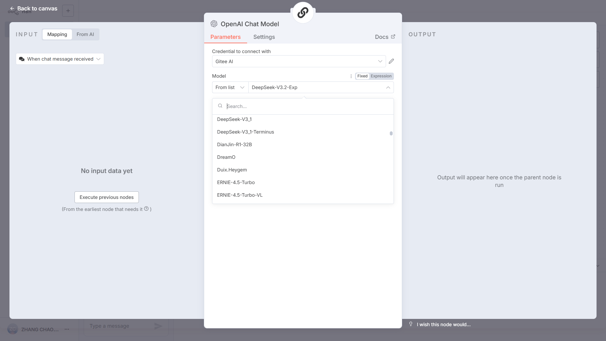606x341 pixels.
Task: Open the Settings tab
Action: pyautogui.click(x=264, y=37)
